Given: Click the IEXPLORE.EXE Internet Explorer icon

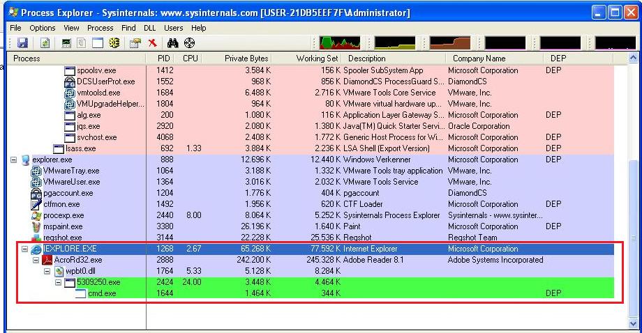Looking at the screenshot, I should pos(36,249).
